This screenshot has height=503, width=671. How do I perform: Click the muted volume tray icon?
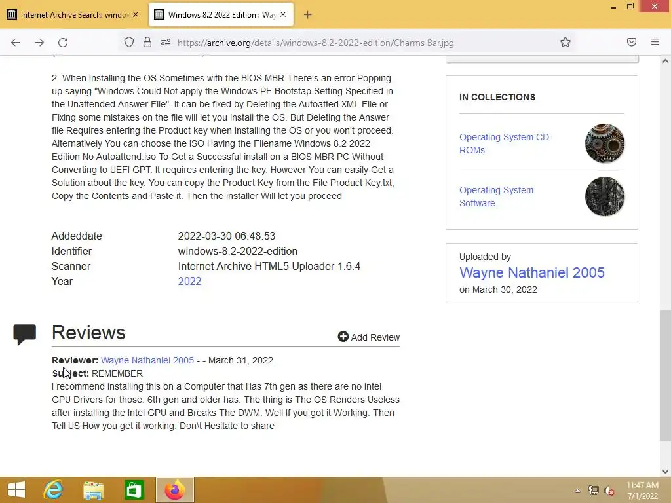[609, 491]
